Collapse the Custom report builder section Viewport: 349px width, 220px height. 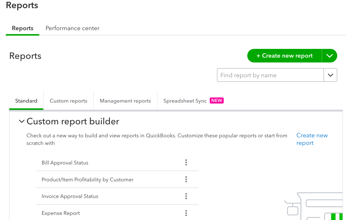pyautogui.click(x=21, y=121)
